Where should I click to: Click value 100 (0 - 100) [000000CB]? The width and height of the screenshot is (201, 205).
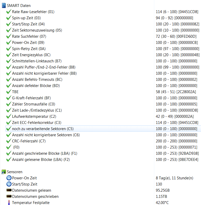(177, 42)
